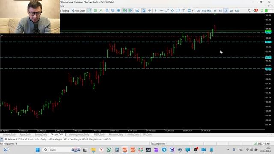Draw an equidistant channel
Viewport: 274px width, 154px height.
(x=172, y=11)
